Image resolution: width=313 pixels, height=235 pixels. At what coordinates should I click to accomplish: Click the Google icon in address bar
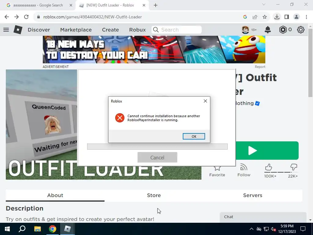click(x=245, y=17)
